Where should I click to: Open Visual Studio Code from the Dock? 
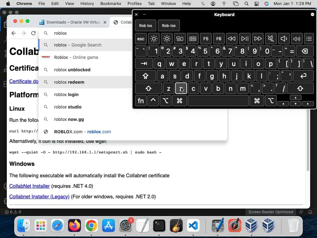pos(193,225)
